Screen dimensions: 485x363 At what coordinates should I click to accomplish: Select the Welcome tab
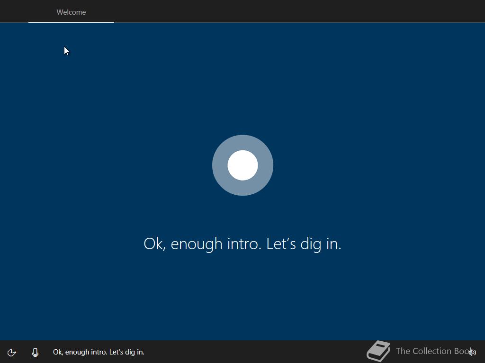[71, 12]
